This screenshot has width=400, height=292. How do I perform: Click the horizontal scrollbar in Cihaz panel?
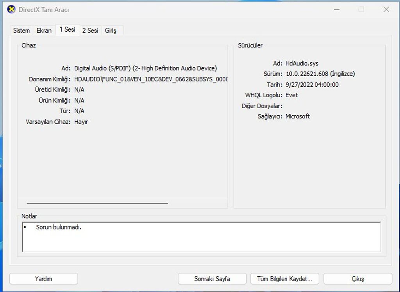coord(97,203)
